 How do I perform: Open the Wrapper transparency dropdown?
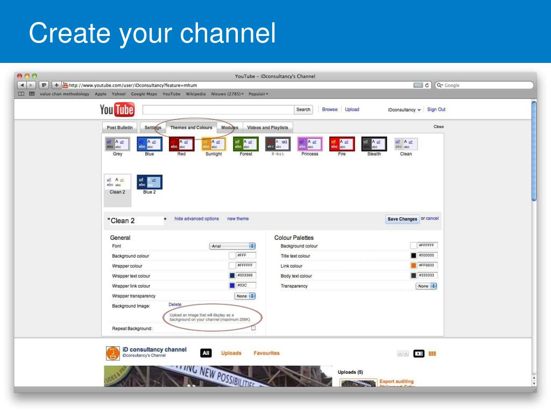click(245, 296)
